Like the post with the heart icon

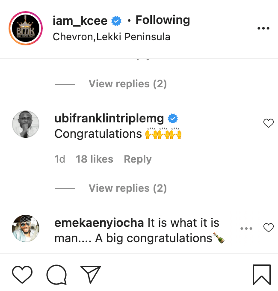click(22, 274)
